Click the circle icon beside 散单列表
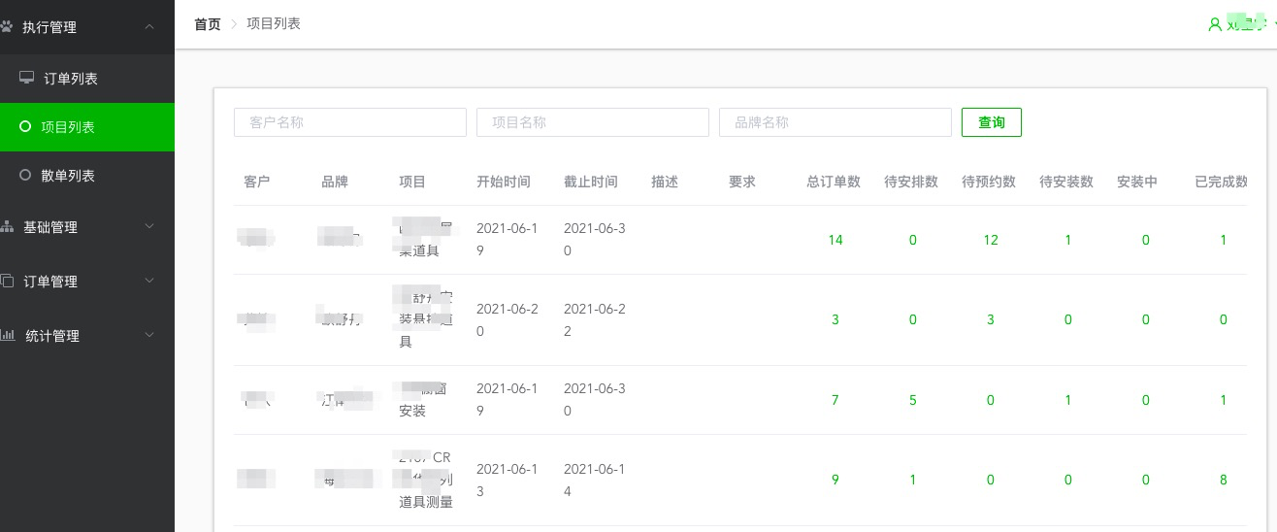This screenshot has width=1277, height=532. [x=26, y=176]
